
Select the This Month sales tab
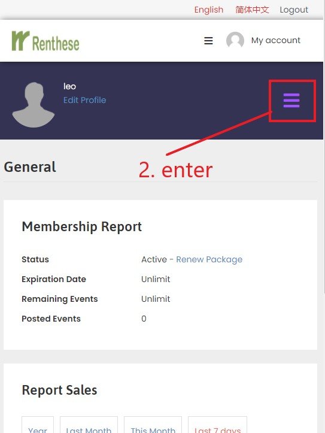(x=153, y=426)
